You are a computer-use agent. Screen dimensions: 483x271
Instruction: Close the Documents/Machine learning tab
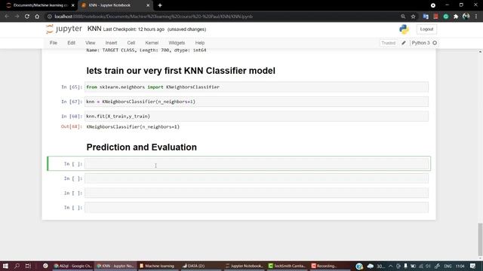click(x=73, y=5)
